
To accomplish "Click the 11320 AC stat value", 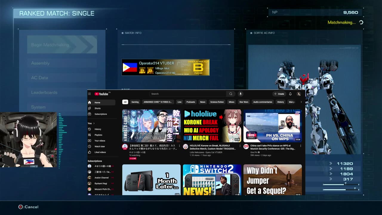I will click(x=345, y=164).
